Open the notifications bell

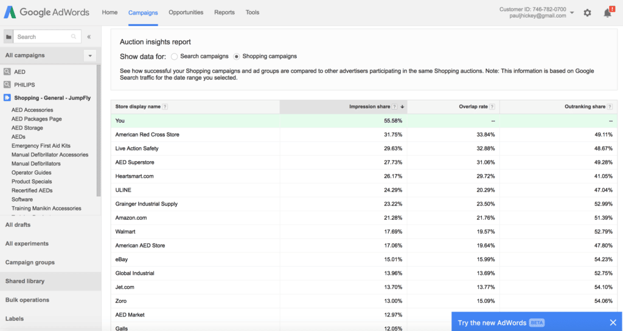[x=607, y=13]
